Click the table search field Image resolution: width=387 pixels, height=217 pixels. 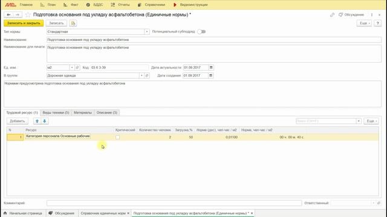pos(326,121)
